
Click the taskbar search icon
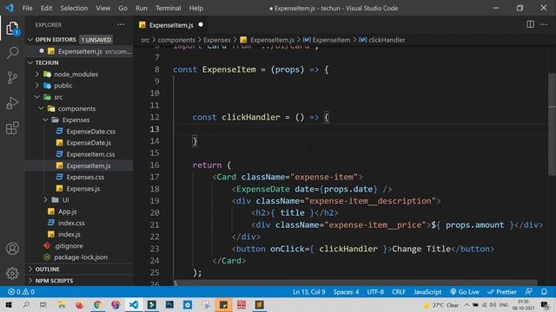point(26,304)
